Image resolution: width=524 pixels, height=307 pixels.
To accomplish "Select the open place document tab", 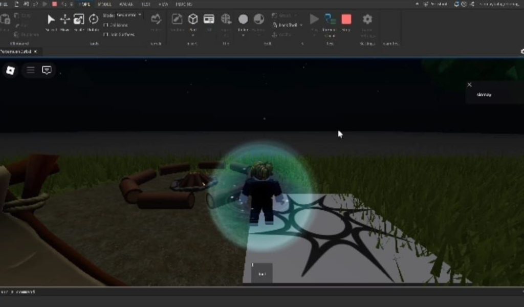I will pos(16,52).
